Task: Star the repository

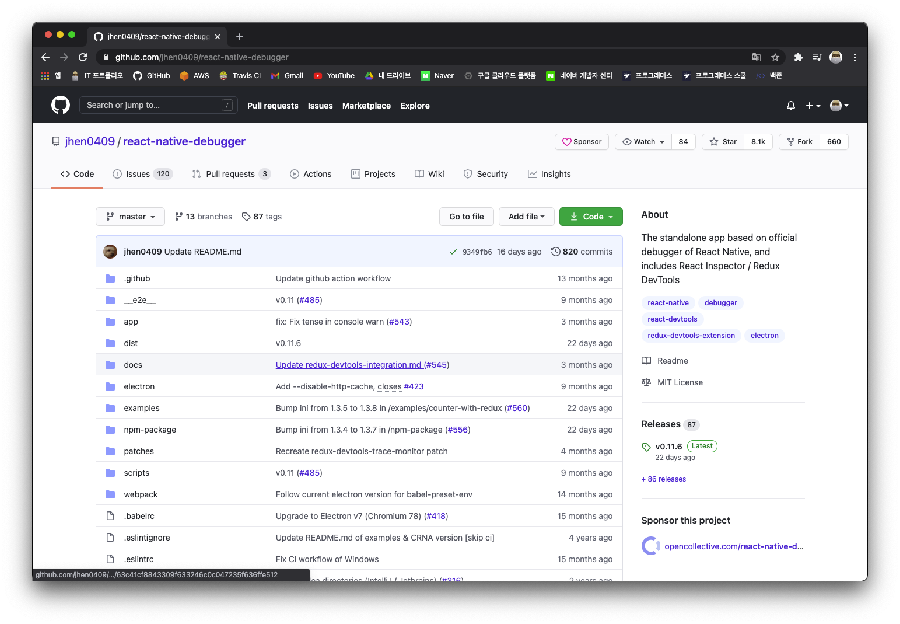Action: [x=723, y=142]
